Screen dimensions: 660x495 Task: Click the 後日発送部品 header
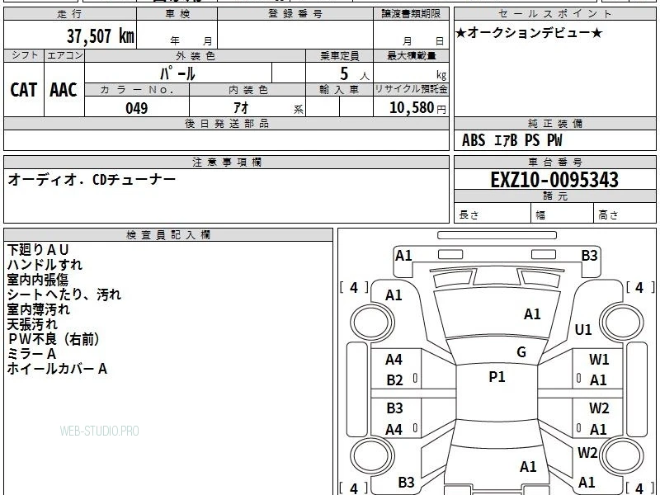pos(226,124)
